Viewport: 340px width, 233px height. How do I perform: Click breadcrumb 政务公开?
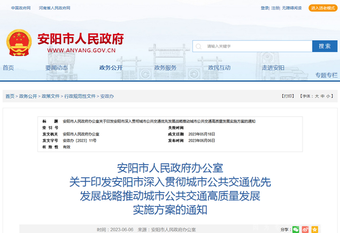click(x=28, y=96)
